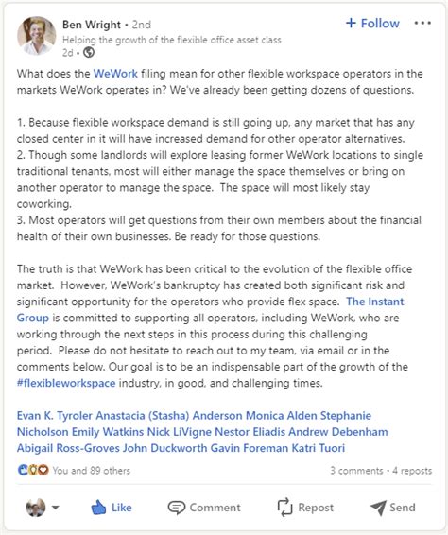View the 3 comments
448x535 pixels.
tap(356, 471)
